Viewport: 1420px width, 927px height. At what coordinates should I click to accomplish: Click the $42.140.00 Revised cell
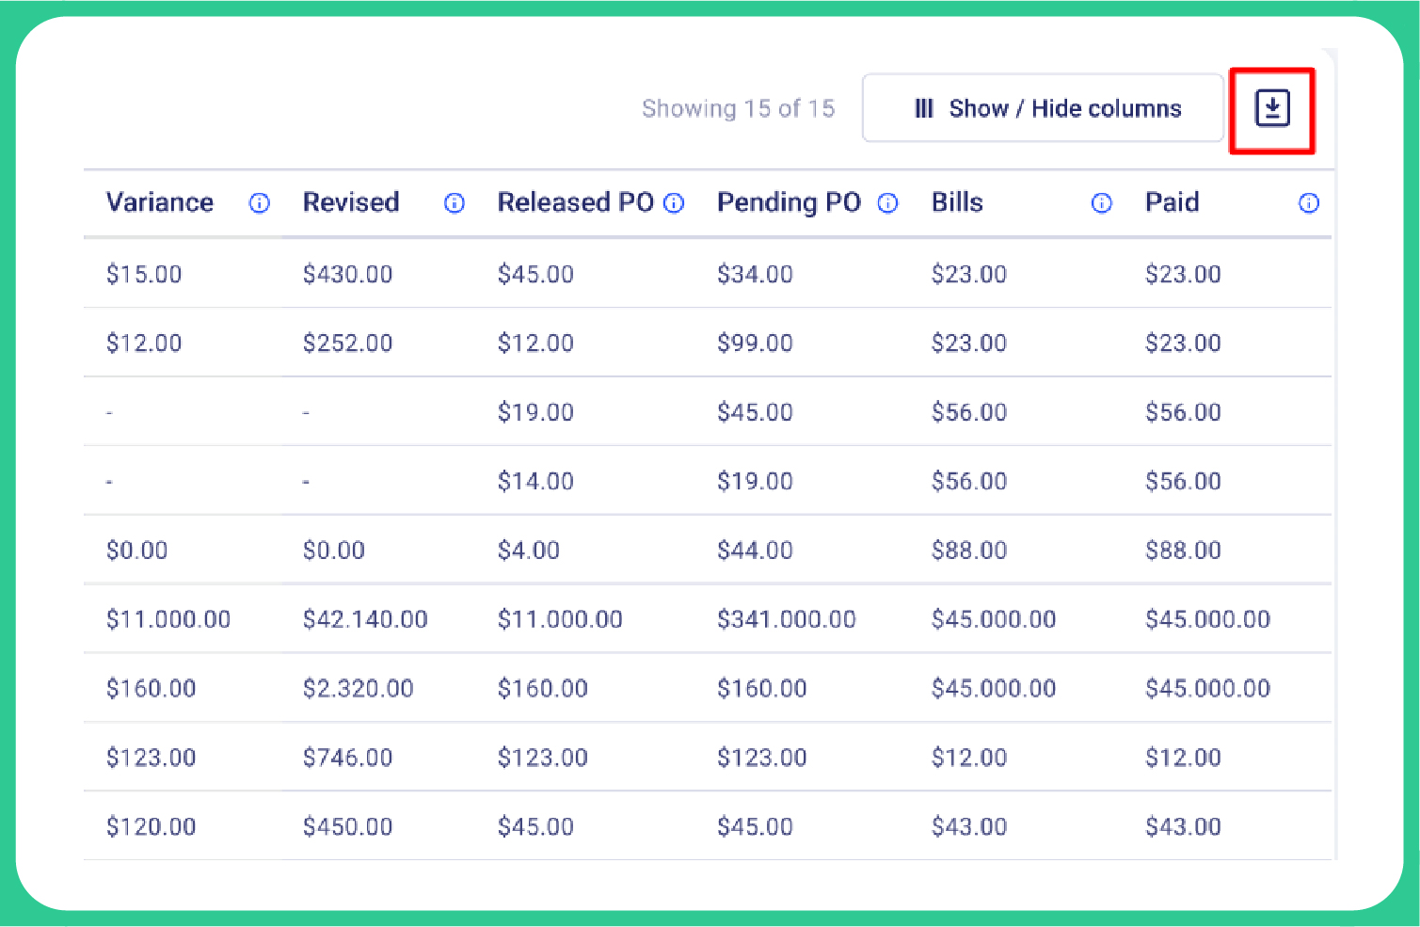pyautogui.click(x=365, y=619)
